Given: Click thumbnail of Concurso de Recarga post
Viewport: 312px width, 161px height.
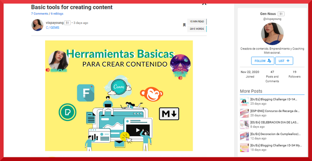Looking at the screenshot, I should point(244,113).
